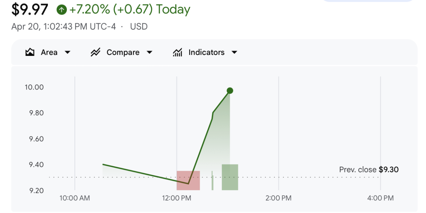Click the green current price dot
This screenshot has width=426, height=213.
[x=230, y=91]
